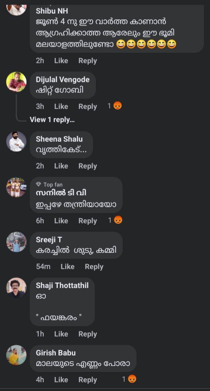Open Shaji Thottathil's profile picture
This screenshot has width=210, height=391.
click(17, 287)
